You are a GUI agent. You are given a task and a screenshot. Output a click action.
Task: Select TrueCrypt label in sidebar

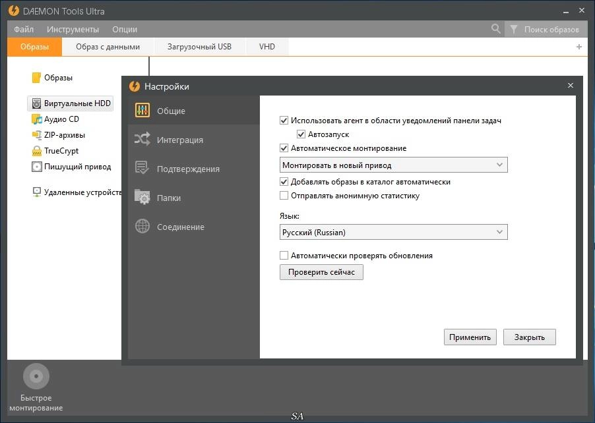pos(61,151)
